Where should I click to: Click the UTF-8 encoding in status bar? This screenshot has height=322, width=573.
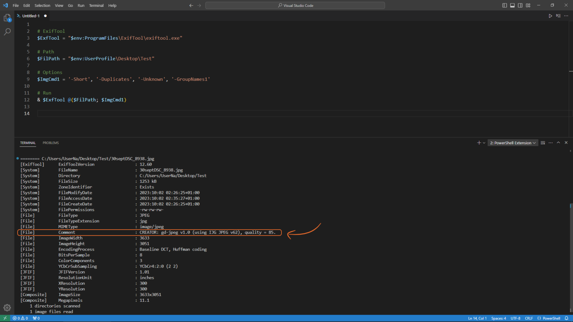coord(515,318)
